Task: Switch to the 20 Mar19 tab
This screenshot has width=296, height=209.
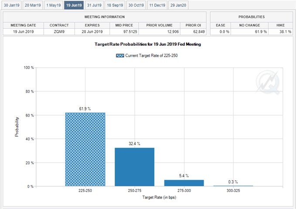Action: 33,5
